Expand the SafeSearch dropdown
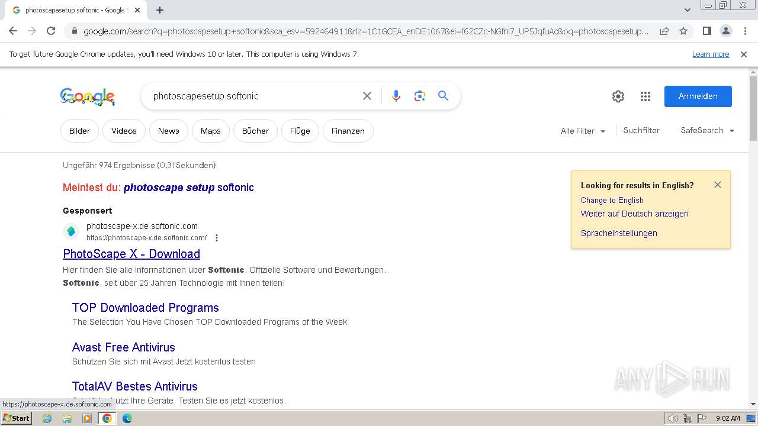Viewport: 758px width, 426px height. click(x=708, y=130)
